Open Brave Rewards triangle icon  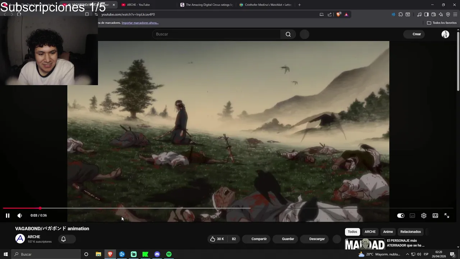coord(346,14)
